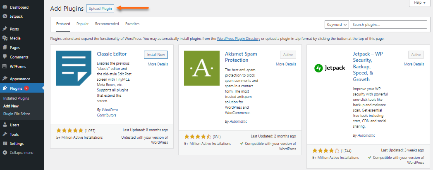Open More Details for Classic Editor
Screen dimensions: 433x170
(158, 64)
